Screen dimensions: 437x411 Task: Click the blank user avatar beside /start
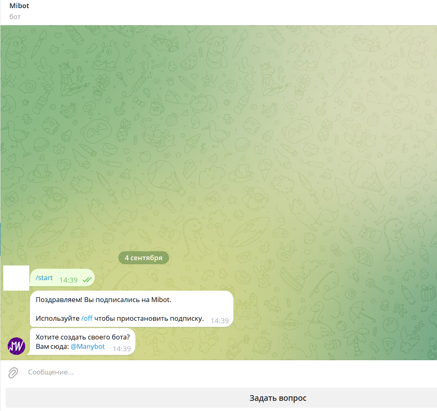tap(16, 278)
